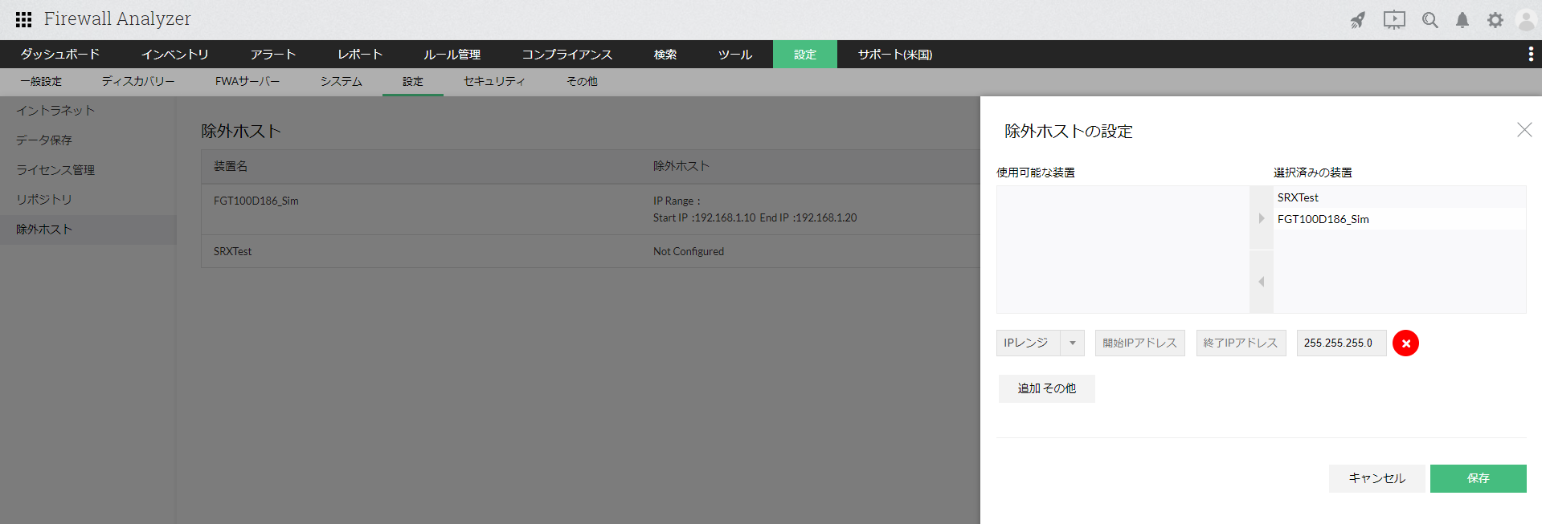1542x524 pixels.
Task: Select SRXTest in selected devices list
Action: pos(1399,197)
